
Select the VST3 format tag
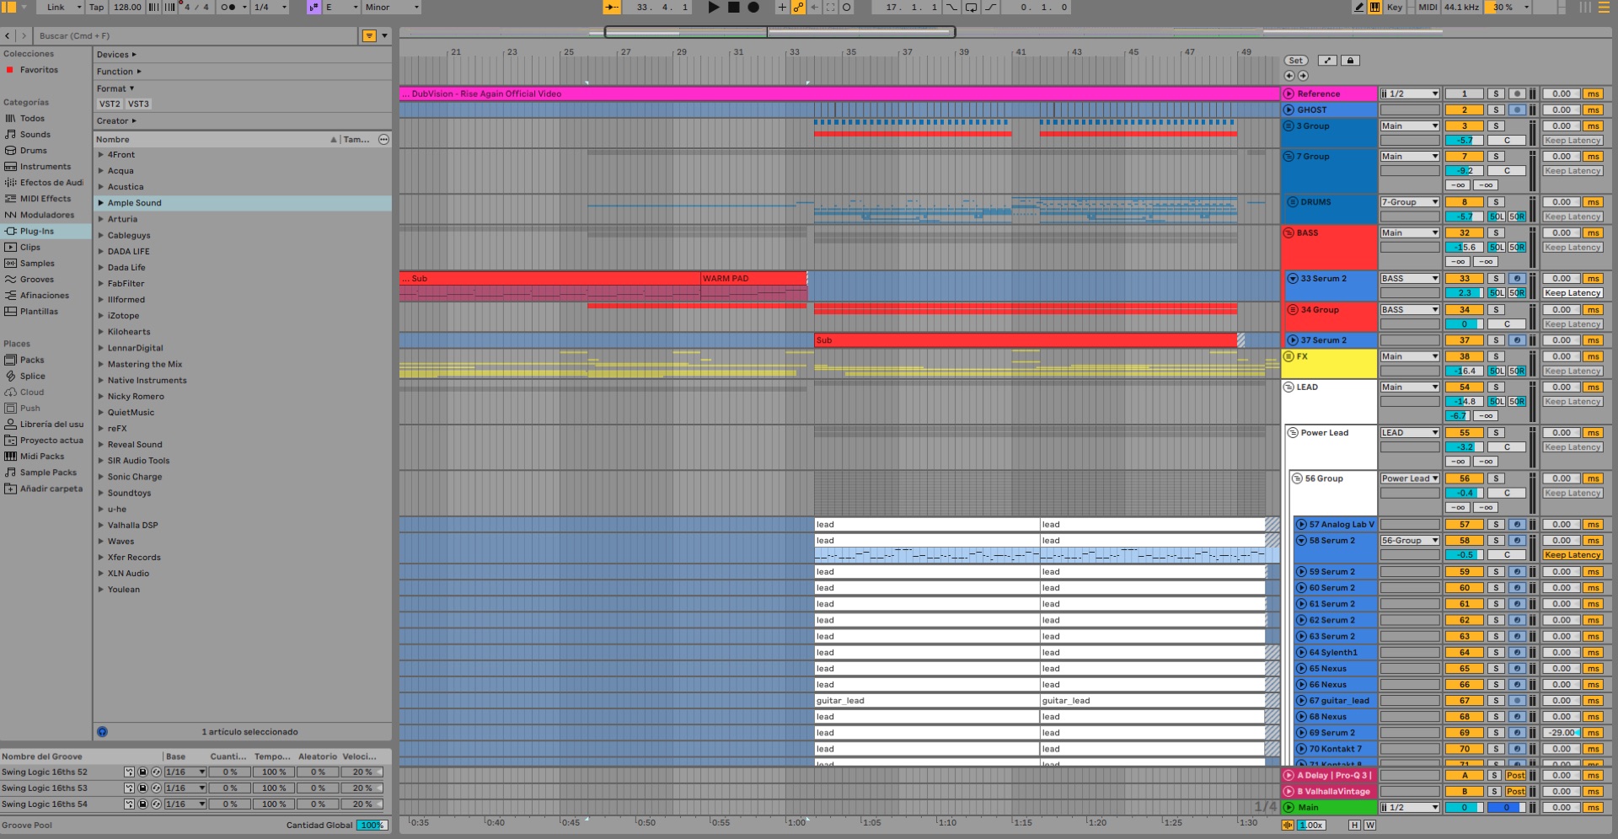[x=138, y=104]
